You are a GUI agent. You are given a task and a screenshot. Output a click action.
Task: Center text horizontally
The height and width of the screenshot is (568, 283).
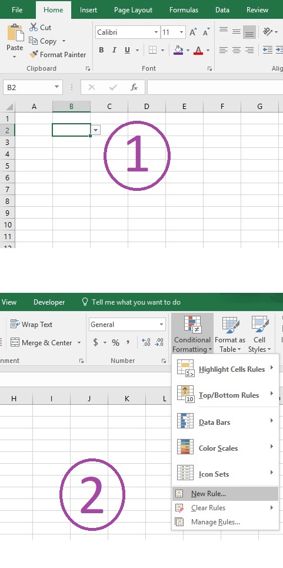coord(237,50)
